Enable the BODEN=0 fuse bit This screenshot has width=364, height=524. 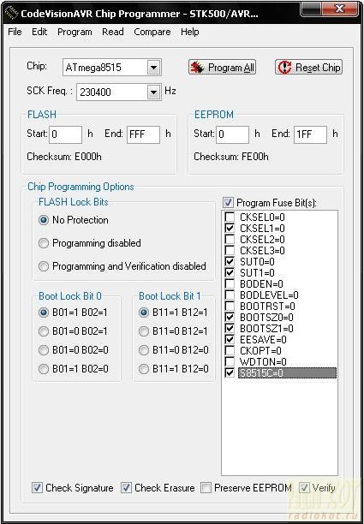click(x=230, y=284)
